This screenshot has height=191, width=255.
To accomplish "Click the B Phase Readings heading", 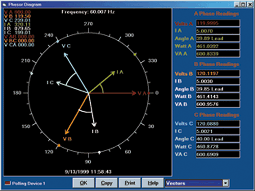I will [217, 64].
